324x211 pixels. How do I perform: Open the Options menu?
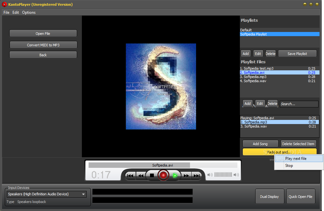pos(29,12)
